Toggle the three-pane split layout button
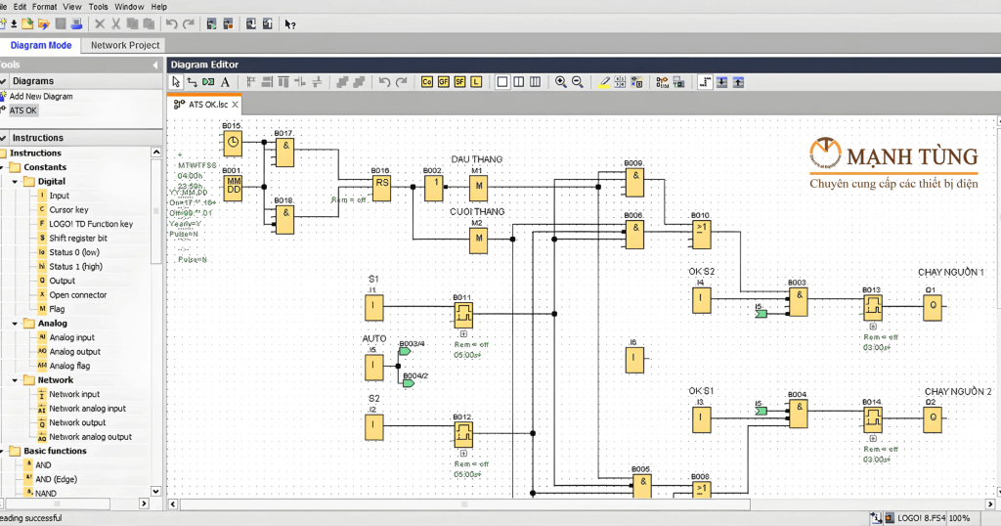The image size is (1001, 526). (x=535, y=82)
